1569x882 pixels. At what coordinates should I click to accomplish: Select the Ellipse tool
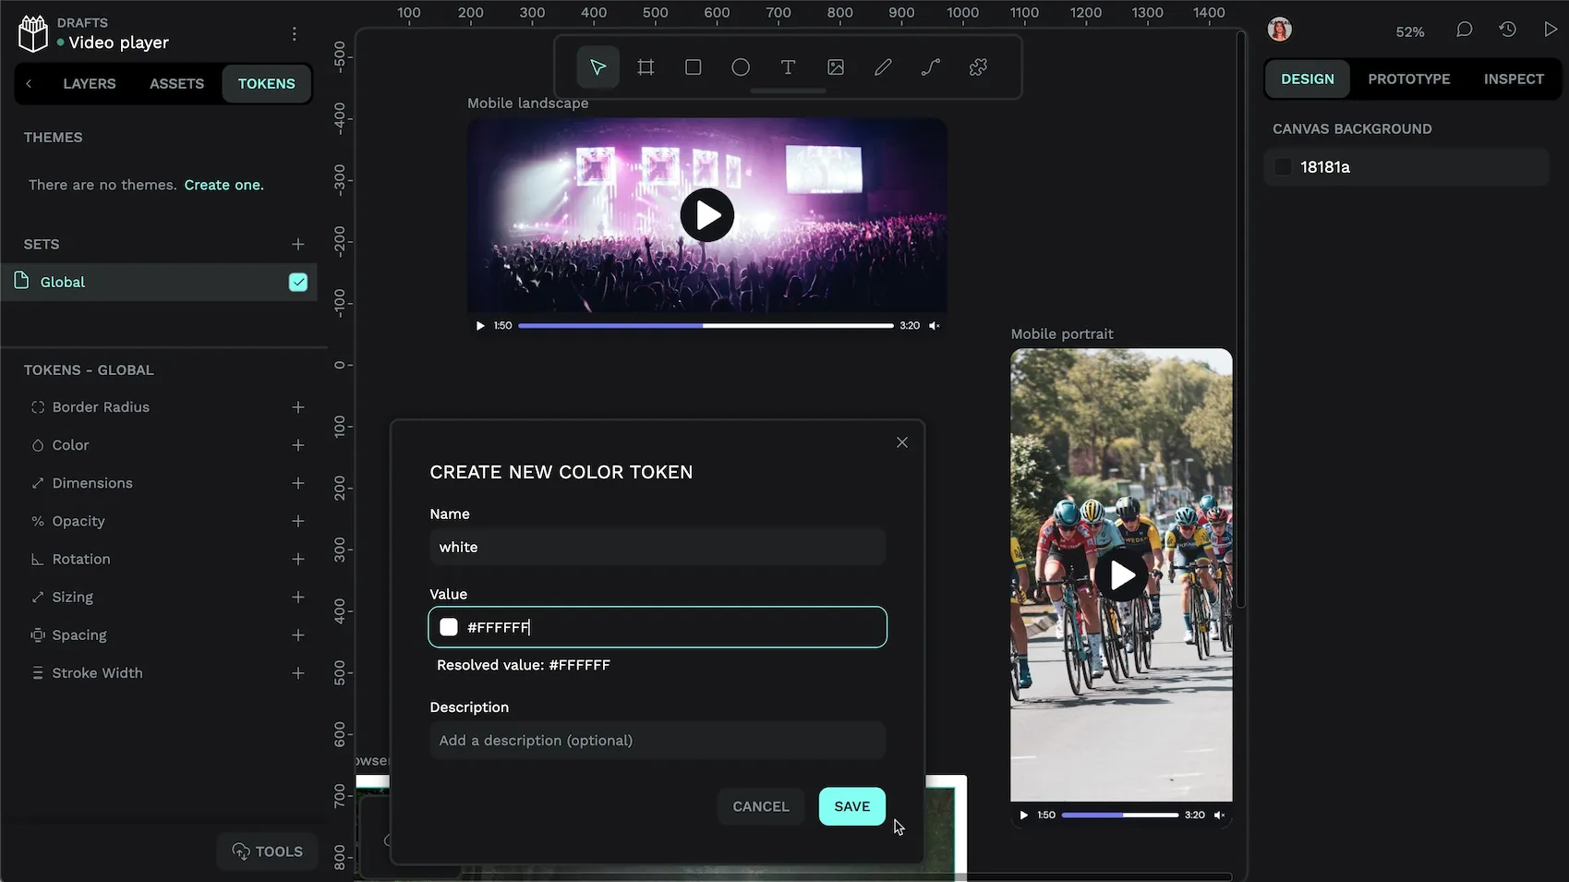point(741,67)
